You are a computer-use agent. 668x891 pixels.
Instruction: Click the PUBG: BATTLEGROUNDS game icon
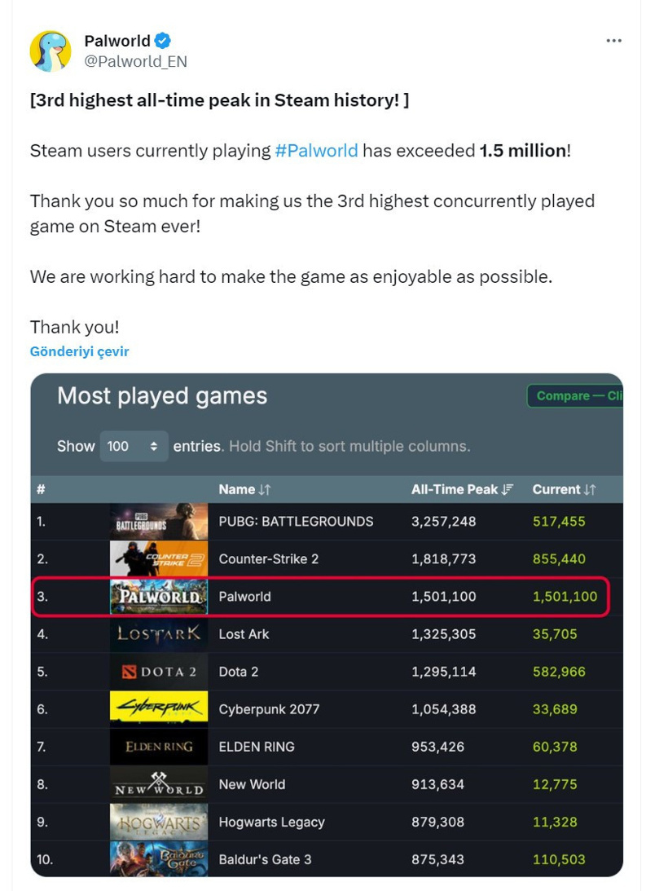pyautogui.click(x=157, y=521)
